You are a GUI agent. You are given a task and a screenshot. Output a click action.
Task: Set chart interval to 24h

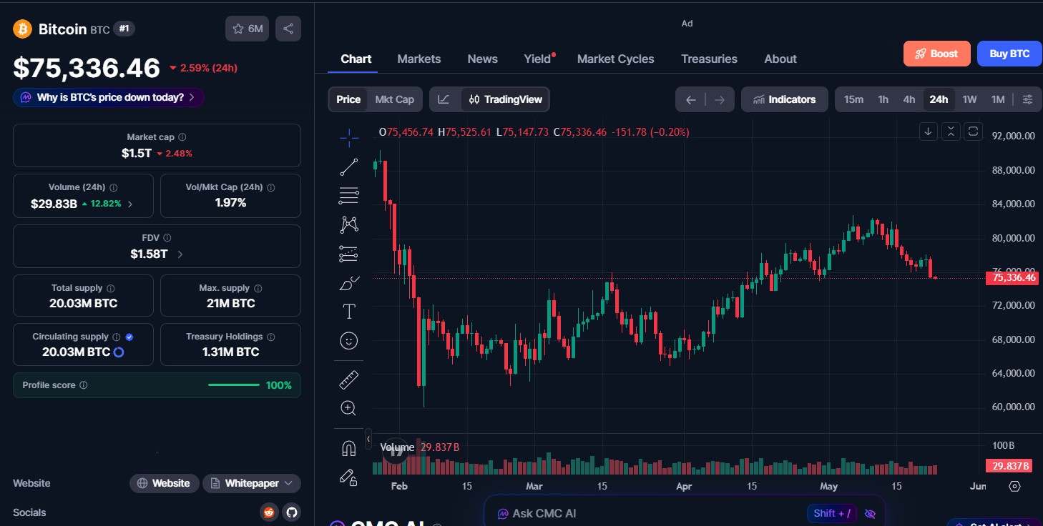(x=939, y=99)
